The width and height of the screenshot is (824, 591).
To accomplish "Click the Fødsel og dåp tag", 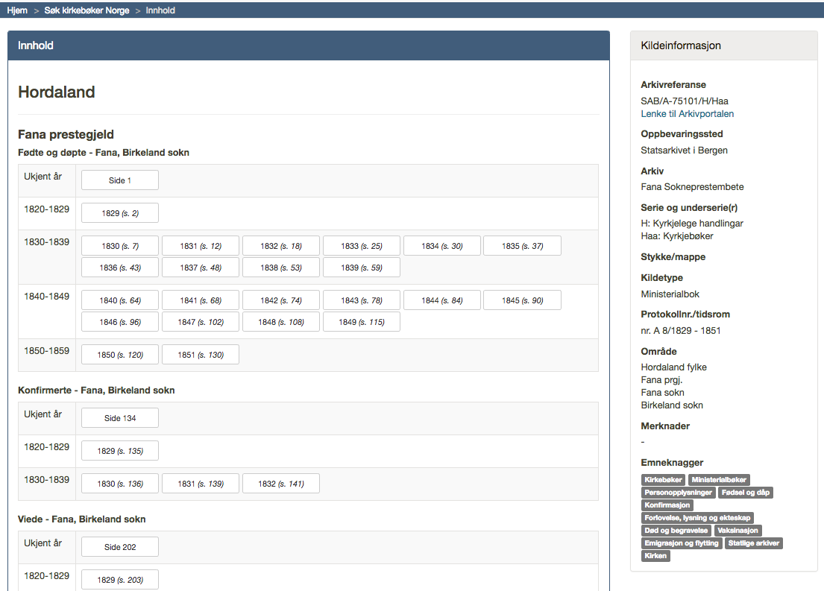I will (746, 493).
